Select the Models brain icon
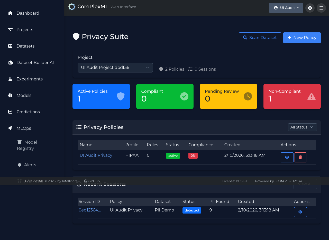The width and height of the screenshot is (329, 240). 10,95
